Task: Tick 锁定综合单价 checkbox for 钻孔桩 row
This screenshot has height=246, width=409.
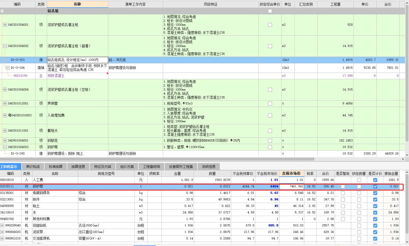Action: pyautogui.click(x=270, y=11)
